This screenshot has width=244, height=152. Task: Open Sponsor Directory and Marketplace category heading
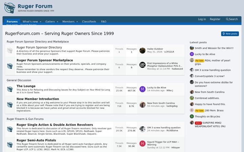tap(38, 42)
